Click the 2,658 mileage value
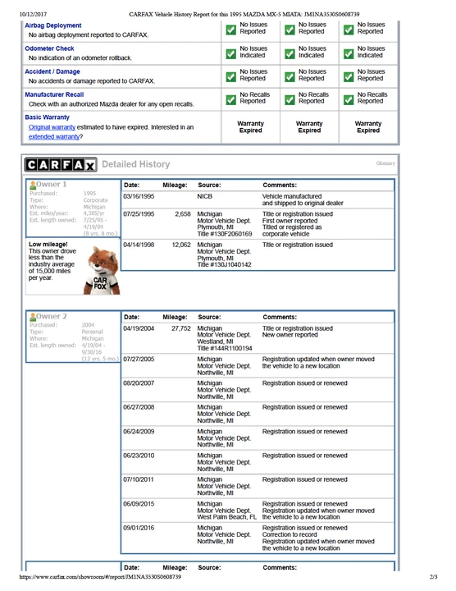Image resolution: width=456 pixels, height=591 pixels. pyautogui.click(x=183, y=213)
